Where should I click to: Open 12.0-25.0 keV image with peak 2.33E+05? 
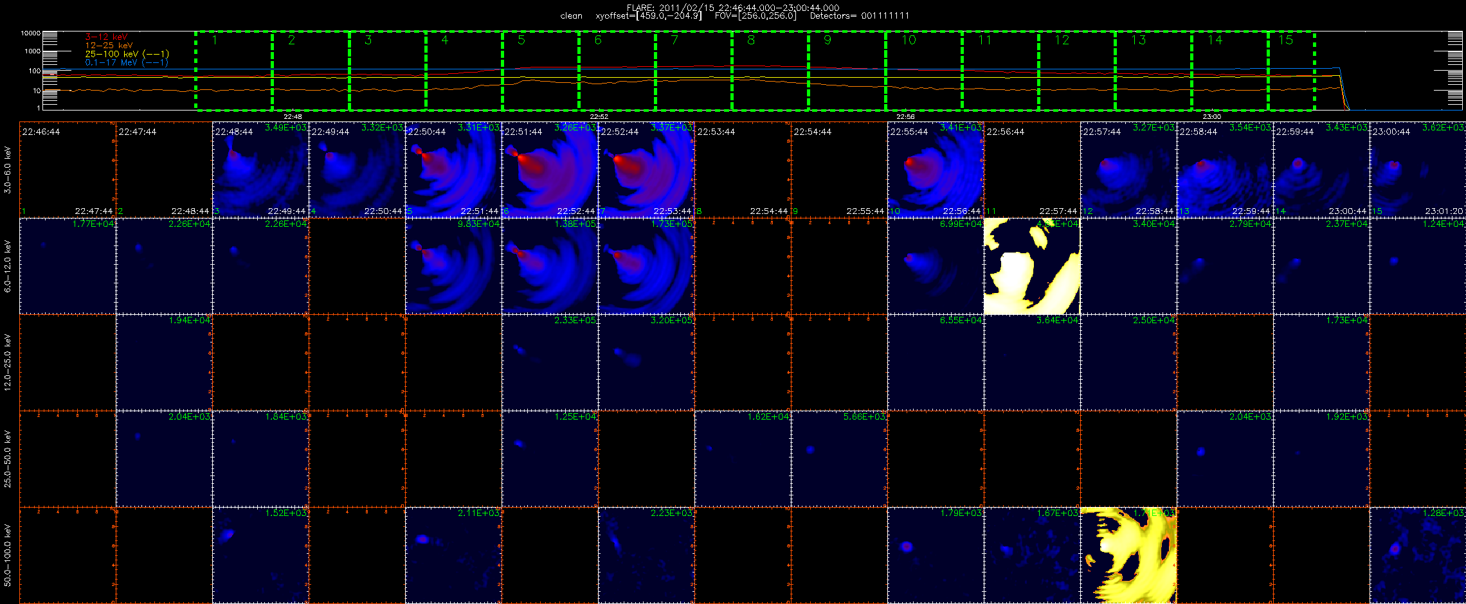550,362
